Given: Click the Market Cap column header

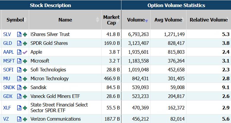Looking at the screenshot, I should (x=111, y=20).
